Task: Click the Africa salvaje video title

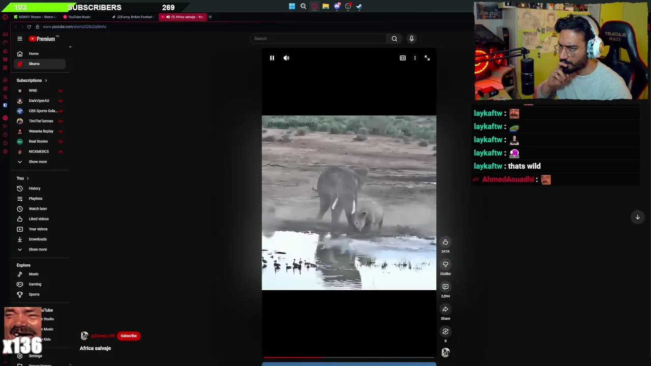Action: coord(95,348)
